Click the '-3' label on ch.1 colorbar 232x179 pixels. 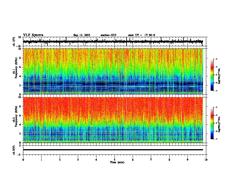click(x=216, y=59)
